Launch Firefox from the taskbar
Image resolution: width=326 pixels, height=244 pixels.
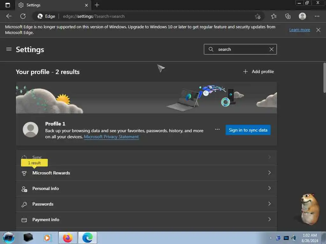point(68,238)
